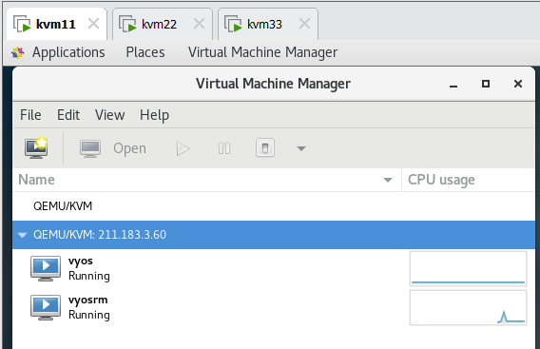Screen dimensions: 540x349
Task: Switch to the kvm11 tab
Action: click(56, 24)
